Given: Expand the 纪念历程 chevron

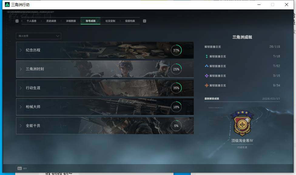Looking at the screenshot, I should click(x=21, y=50).
